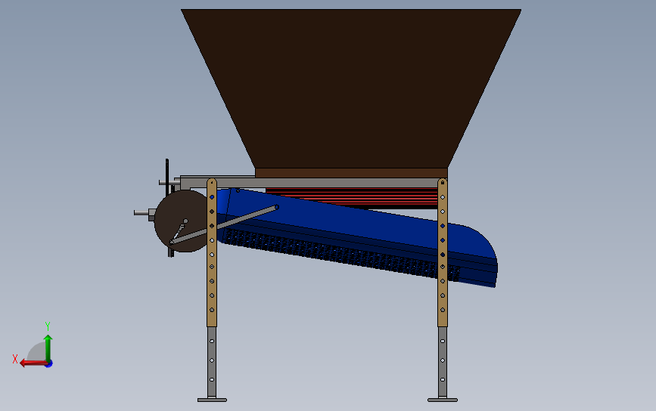Select the long gray connecting rod
This screenshot has height=411, width=656.
224,224
